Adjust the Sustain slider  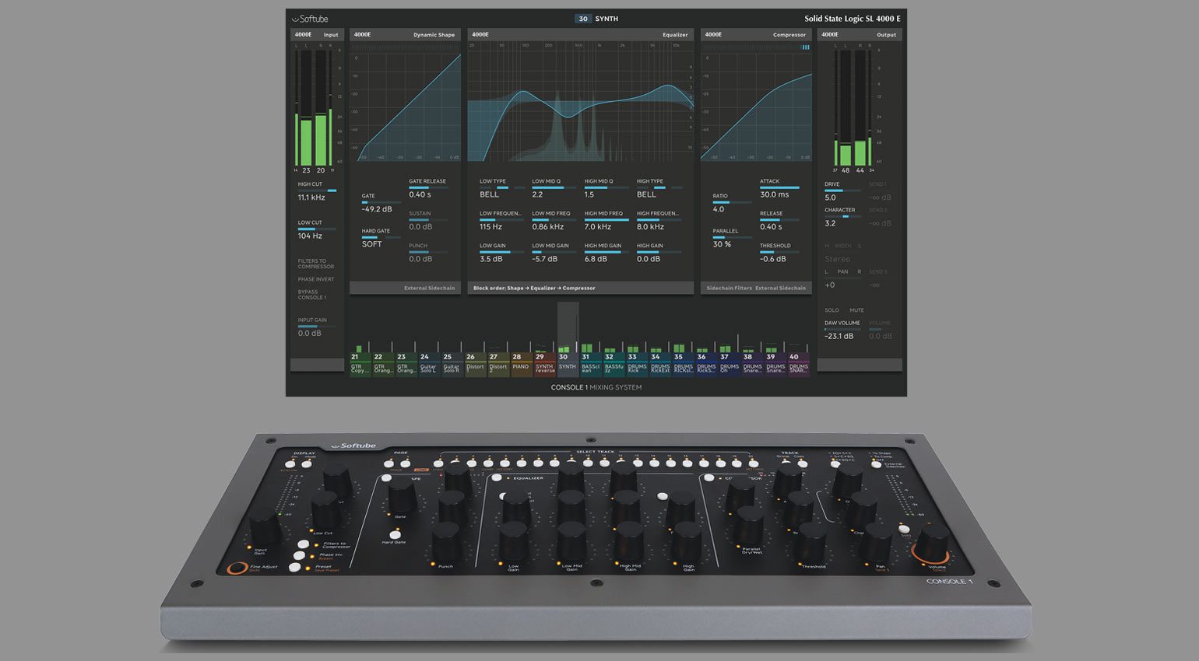point(428,221)
